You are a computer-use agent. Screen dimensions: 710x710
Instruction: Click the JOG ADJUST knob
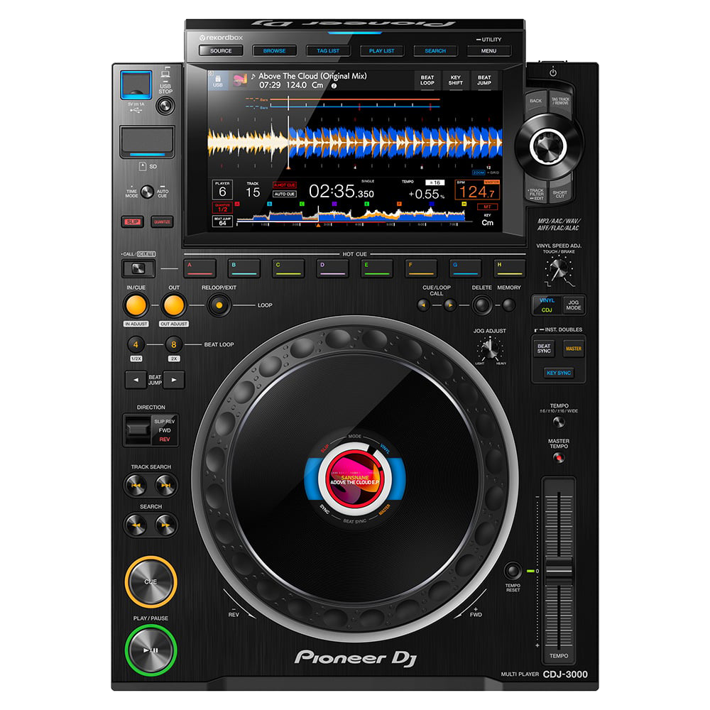pyautogui.click(x=489, y=349)
